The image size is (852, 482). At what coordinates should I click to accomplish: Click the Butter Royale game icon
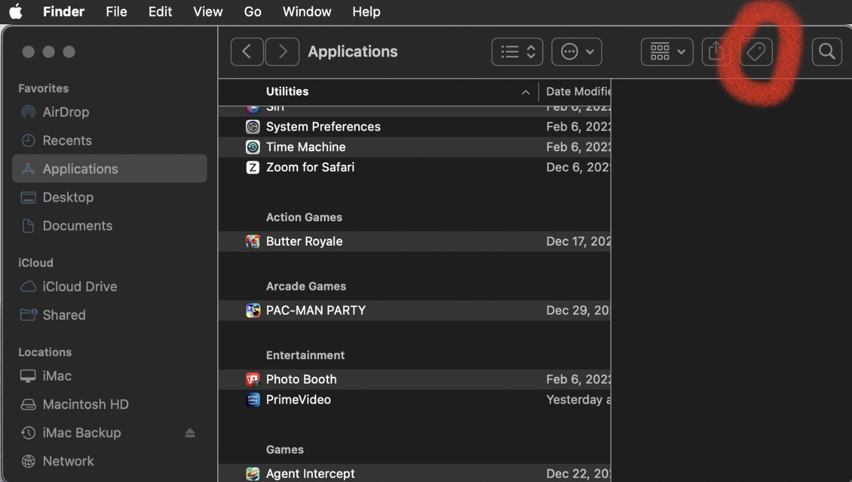(253, 241)
